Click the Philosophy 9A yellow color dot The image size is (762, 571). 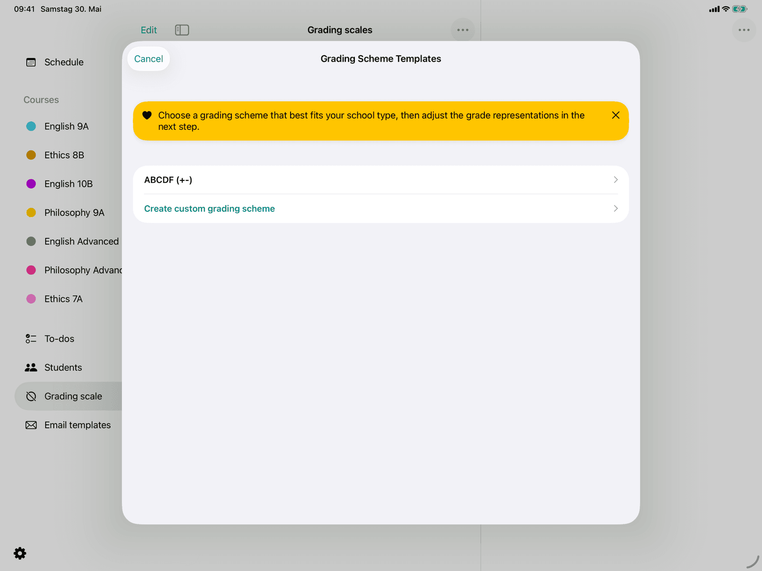click(31, 213)
